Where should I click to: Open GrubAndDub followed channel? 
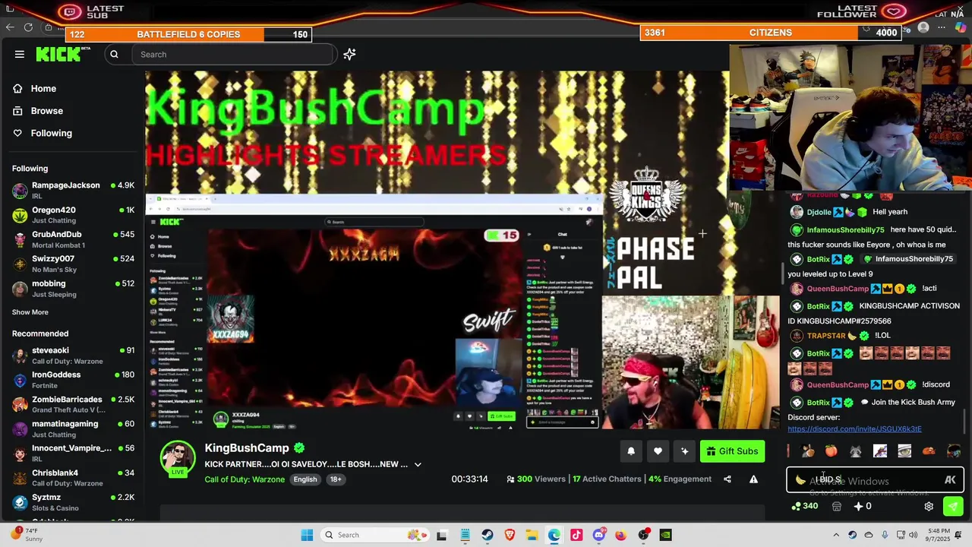(x=72, y=239)
